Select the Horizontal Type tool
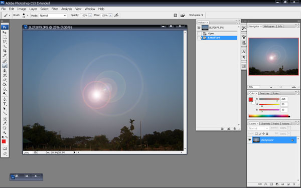The height and width of the screenshot is (188, 301). (x=5, y=104)
